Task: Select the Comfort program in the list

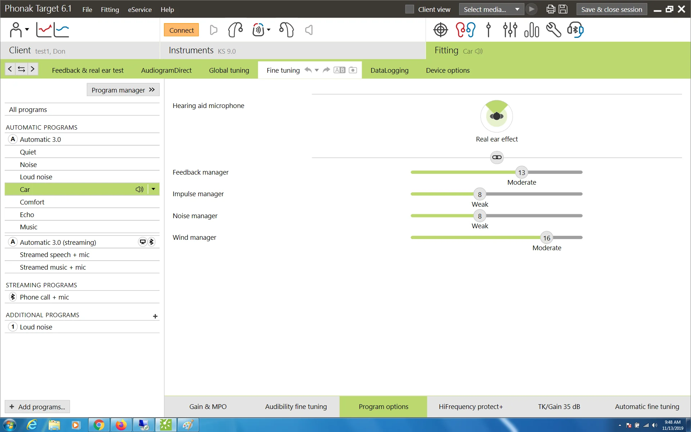Action: [82, 202]
